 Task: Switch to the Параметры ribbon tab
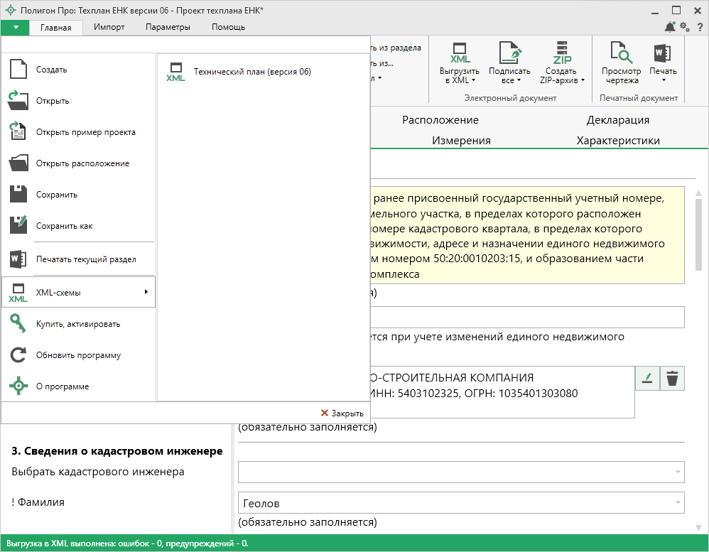[x=168, y=27]
